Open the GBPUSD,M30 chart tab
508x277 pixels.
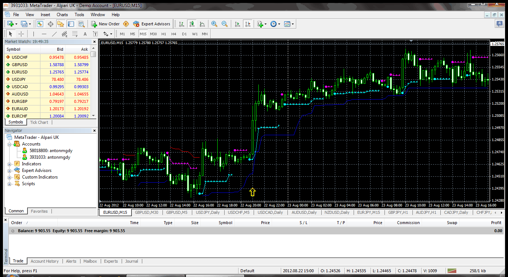[x=147, y=212]
